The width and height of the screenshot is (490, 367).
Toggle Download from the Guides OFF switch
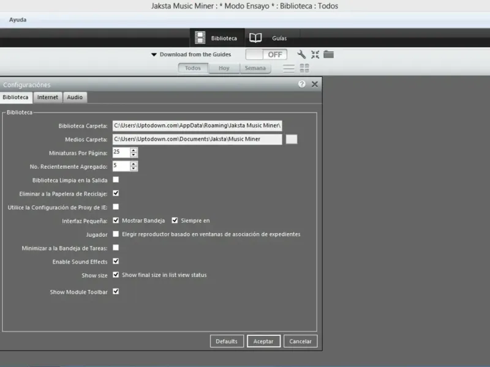pos(266,54)
